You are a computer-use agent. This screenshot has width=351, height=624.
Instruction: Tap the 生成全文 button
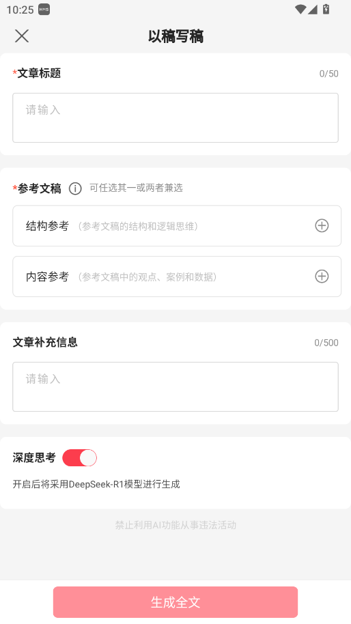pos(175,602)
